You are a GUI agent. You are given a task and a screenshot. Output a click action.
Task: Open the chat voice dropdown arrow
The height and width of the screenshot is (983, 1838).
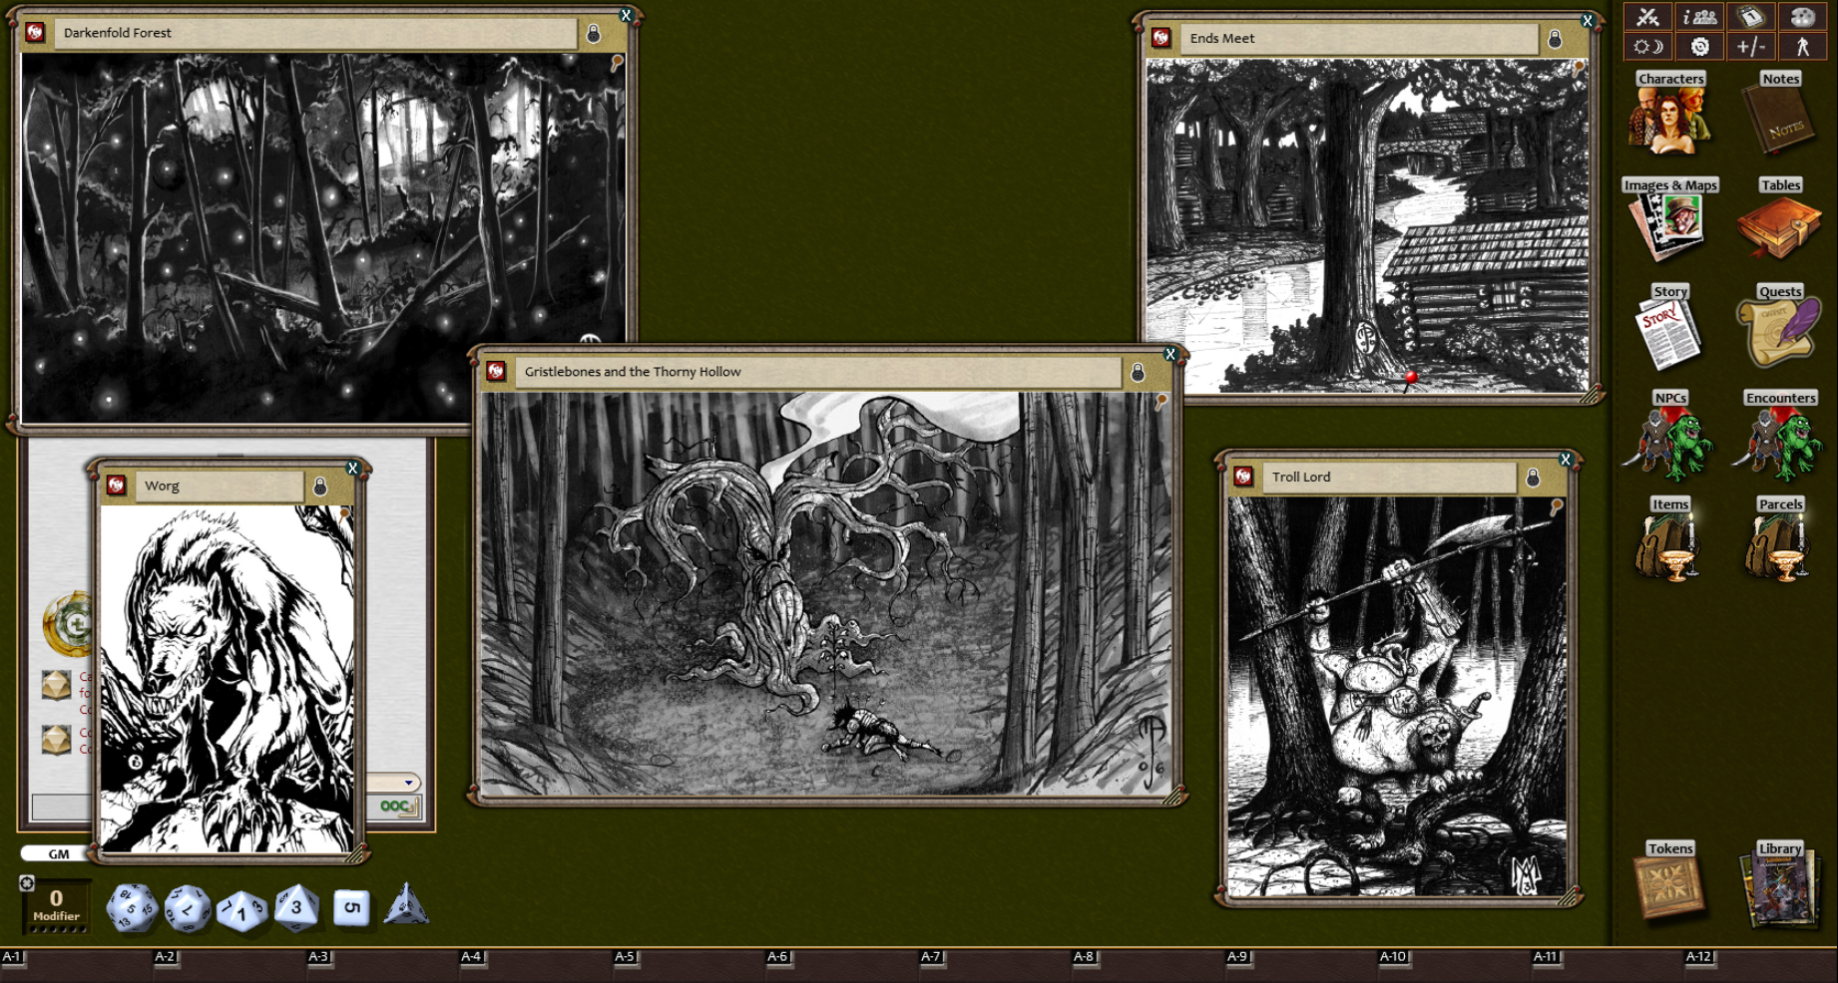coord(407,783)
